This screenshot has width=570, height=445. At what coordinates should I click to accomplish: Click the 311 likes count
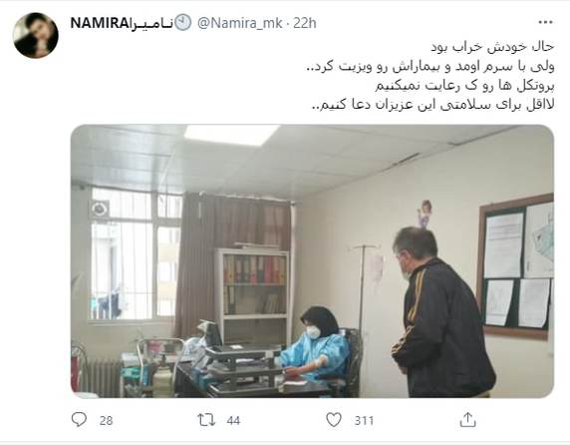[365, 421]
